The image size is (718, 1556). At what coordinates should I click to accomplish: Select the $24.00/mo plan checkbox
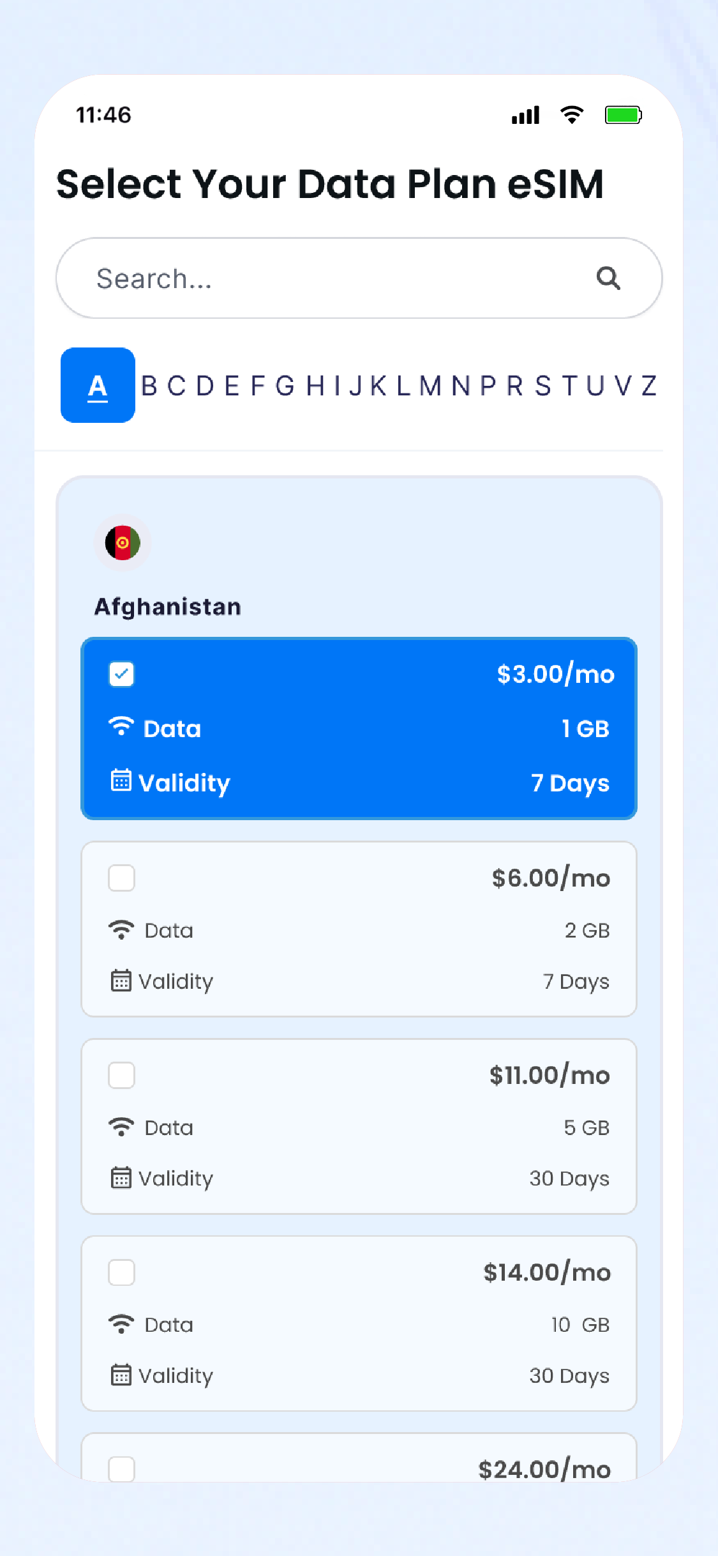[x=121, y=1468]
